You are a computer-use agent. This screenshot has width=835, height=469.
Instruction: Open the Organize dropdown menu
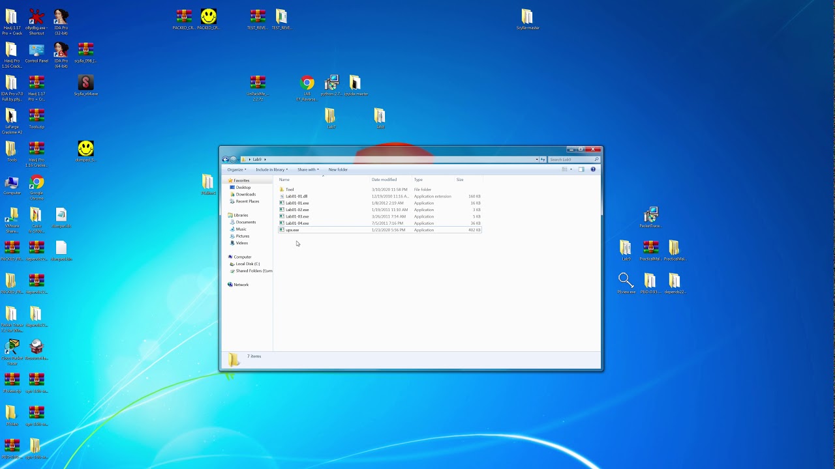tap(237, 169)
